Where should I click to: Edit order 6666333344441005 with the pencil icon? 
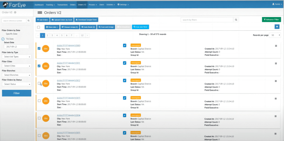tap(125, 133)
